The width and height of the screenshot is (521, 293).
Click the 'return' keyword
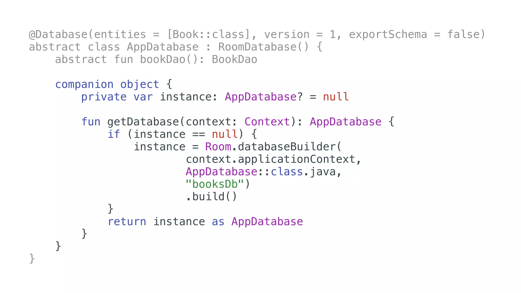click(127, 222)
